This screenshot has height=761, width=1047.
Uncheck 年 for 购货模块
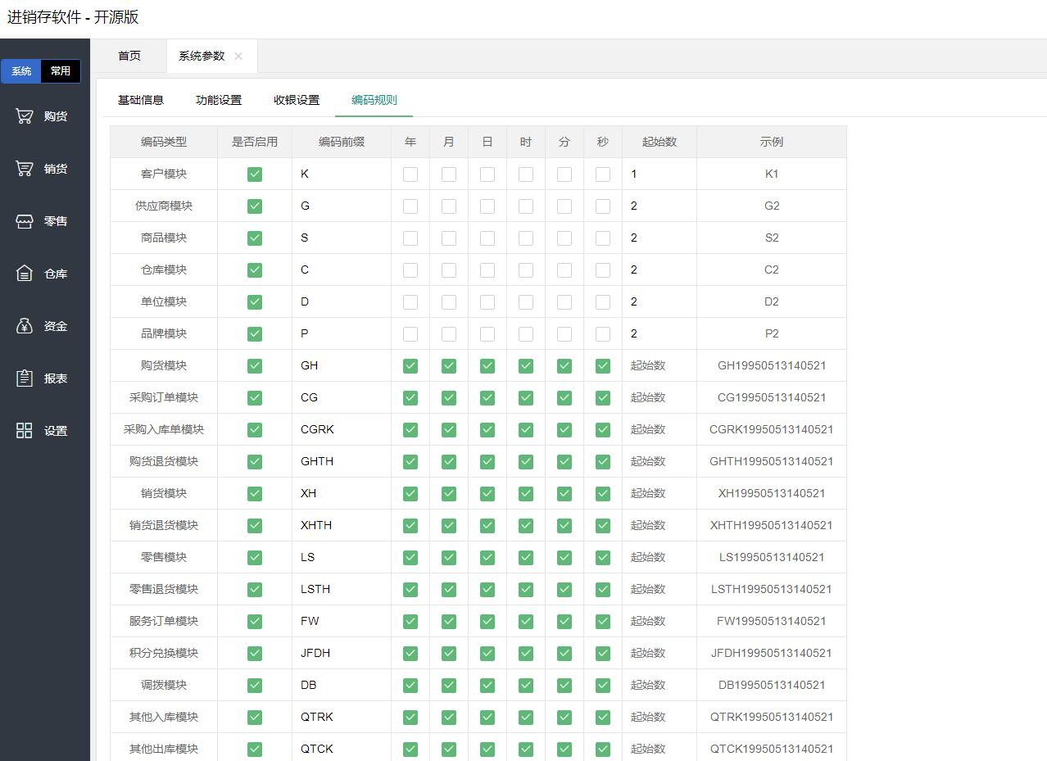(410, 365)
